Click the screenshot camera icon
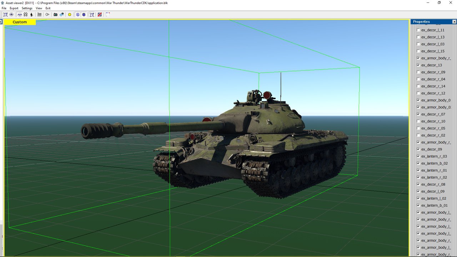Viewport: 457px width, 257px height. 55,15
